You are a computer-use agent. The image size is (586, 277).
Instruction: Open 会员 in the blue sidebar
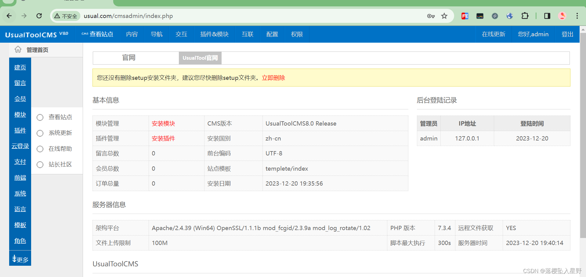pos(20,99)
